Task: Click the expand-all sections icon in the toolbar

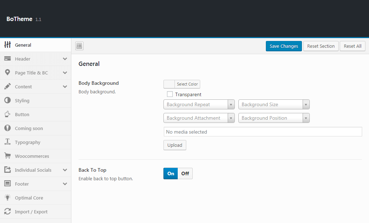Action: tap(79, 46)
